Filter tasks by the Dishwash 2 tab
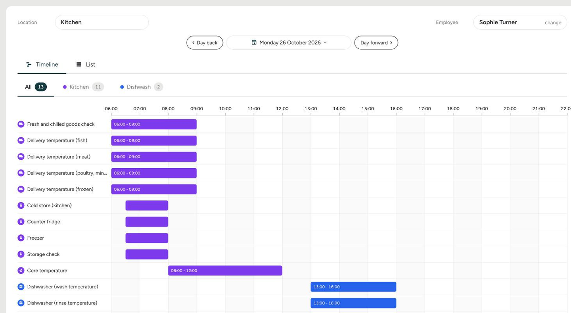The height and width of the screenshot is (313, 571). point(142,87)
